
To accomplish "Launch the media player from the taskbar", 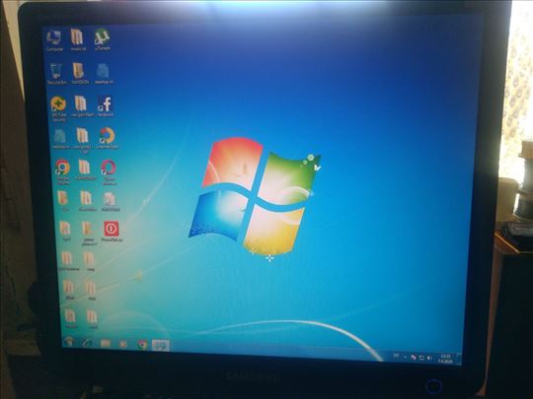I will point(123,344).
